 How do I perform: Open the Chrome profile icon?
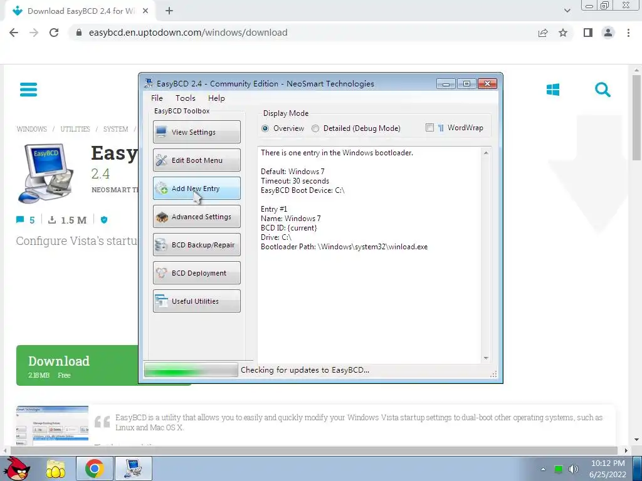tap(608, 33)
